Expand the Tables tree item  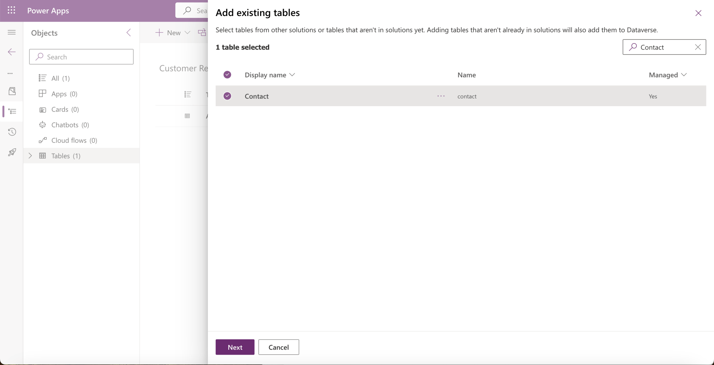[x=30, y=155]
